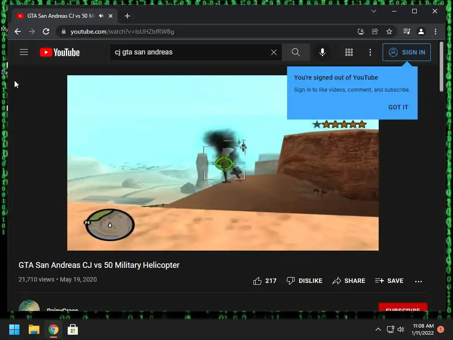The height and width of the screenshot is (340, 453).
Task: Open the media control icon in Chrome toolbar
Action: [407, 31]
